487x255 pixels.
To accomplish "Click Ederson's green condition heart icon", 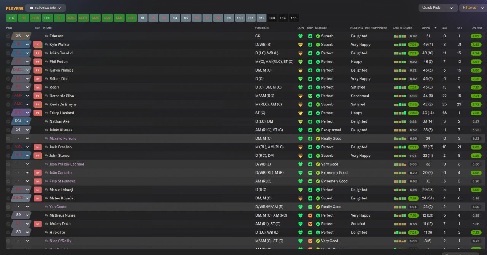I will click(301, 36).
